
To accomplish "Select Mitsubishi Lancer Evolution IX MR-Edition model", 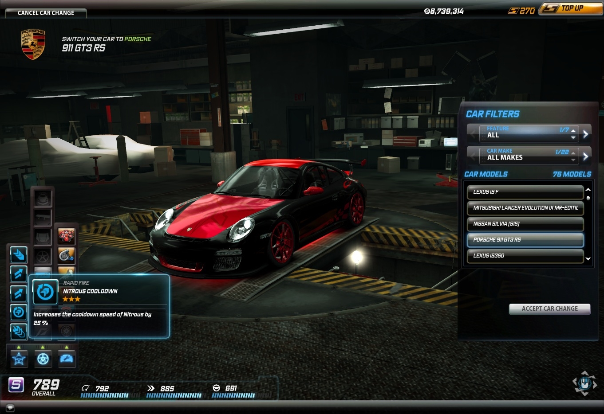I will click(525, 208).
